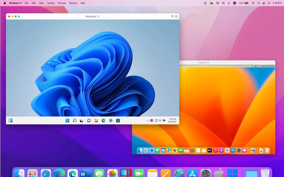
Task: Open Spotlight search in the menu bar
Action: (259, 3)
